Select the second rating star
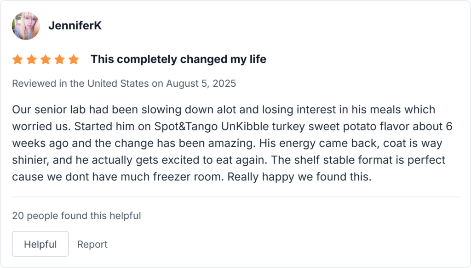Viewport: 471px width, 268px height. pos(31,59)
